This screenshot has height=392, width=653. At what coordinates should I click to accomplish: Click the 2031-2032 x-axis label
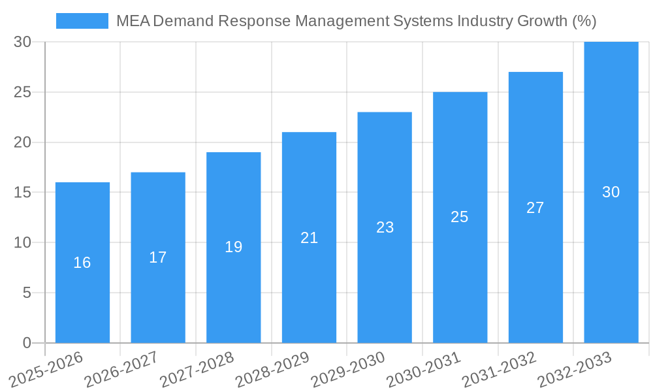[500, 370]
